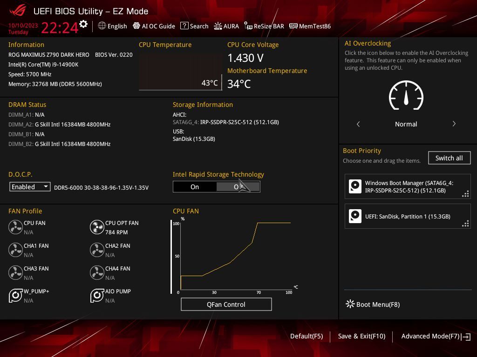Click the Switch all button
This screenshot has width=477, height=357.
pyautogui.click(x=449, y=158)
